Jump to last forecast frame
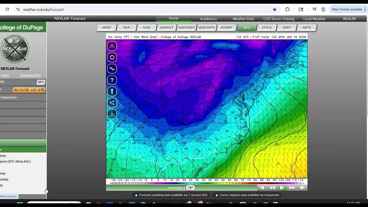 click(302, 188)
